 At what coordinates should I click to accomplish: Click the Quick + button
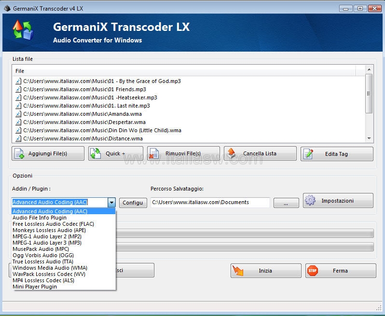click(116, 153)
